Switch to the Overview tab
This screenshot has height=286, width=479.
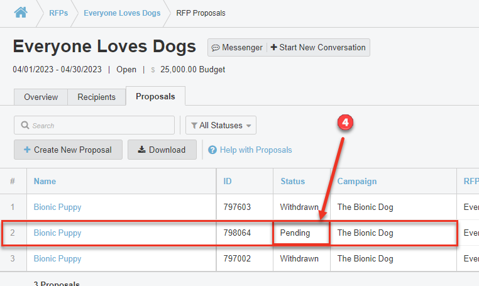[41, 97]
